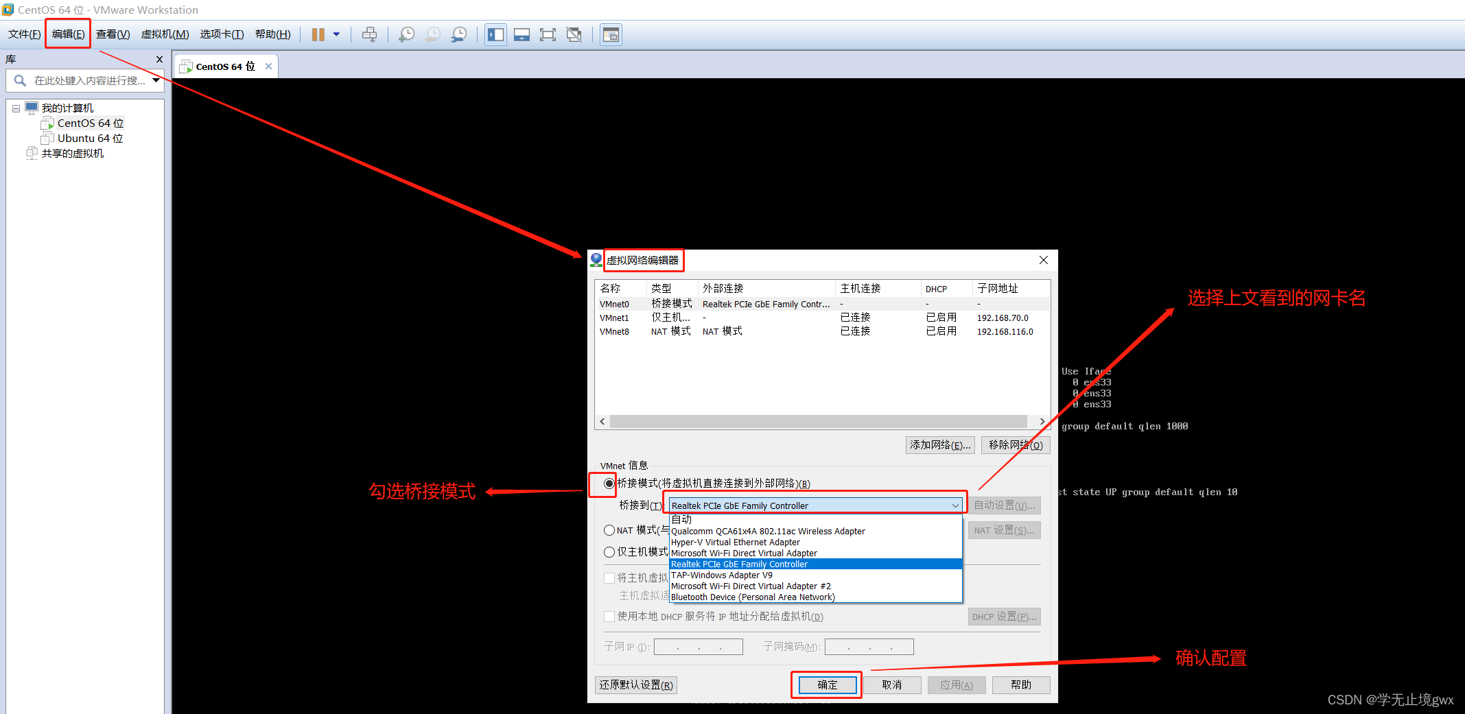Screen dimensions: 1465x714
Task: Click the Ubuntu VM icon in the library tree
Action: [47, 138]
